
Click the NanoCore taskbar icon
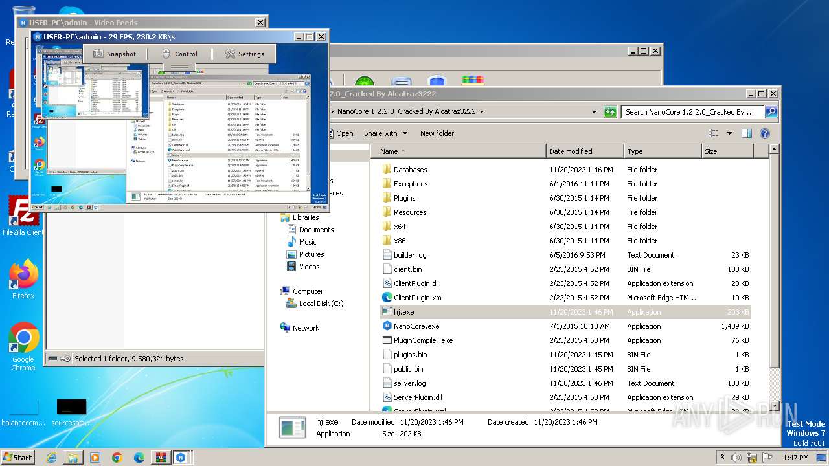coord(181,458)
